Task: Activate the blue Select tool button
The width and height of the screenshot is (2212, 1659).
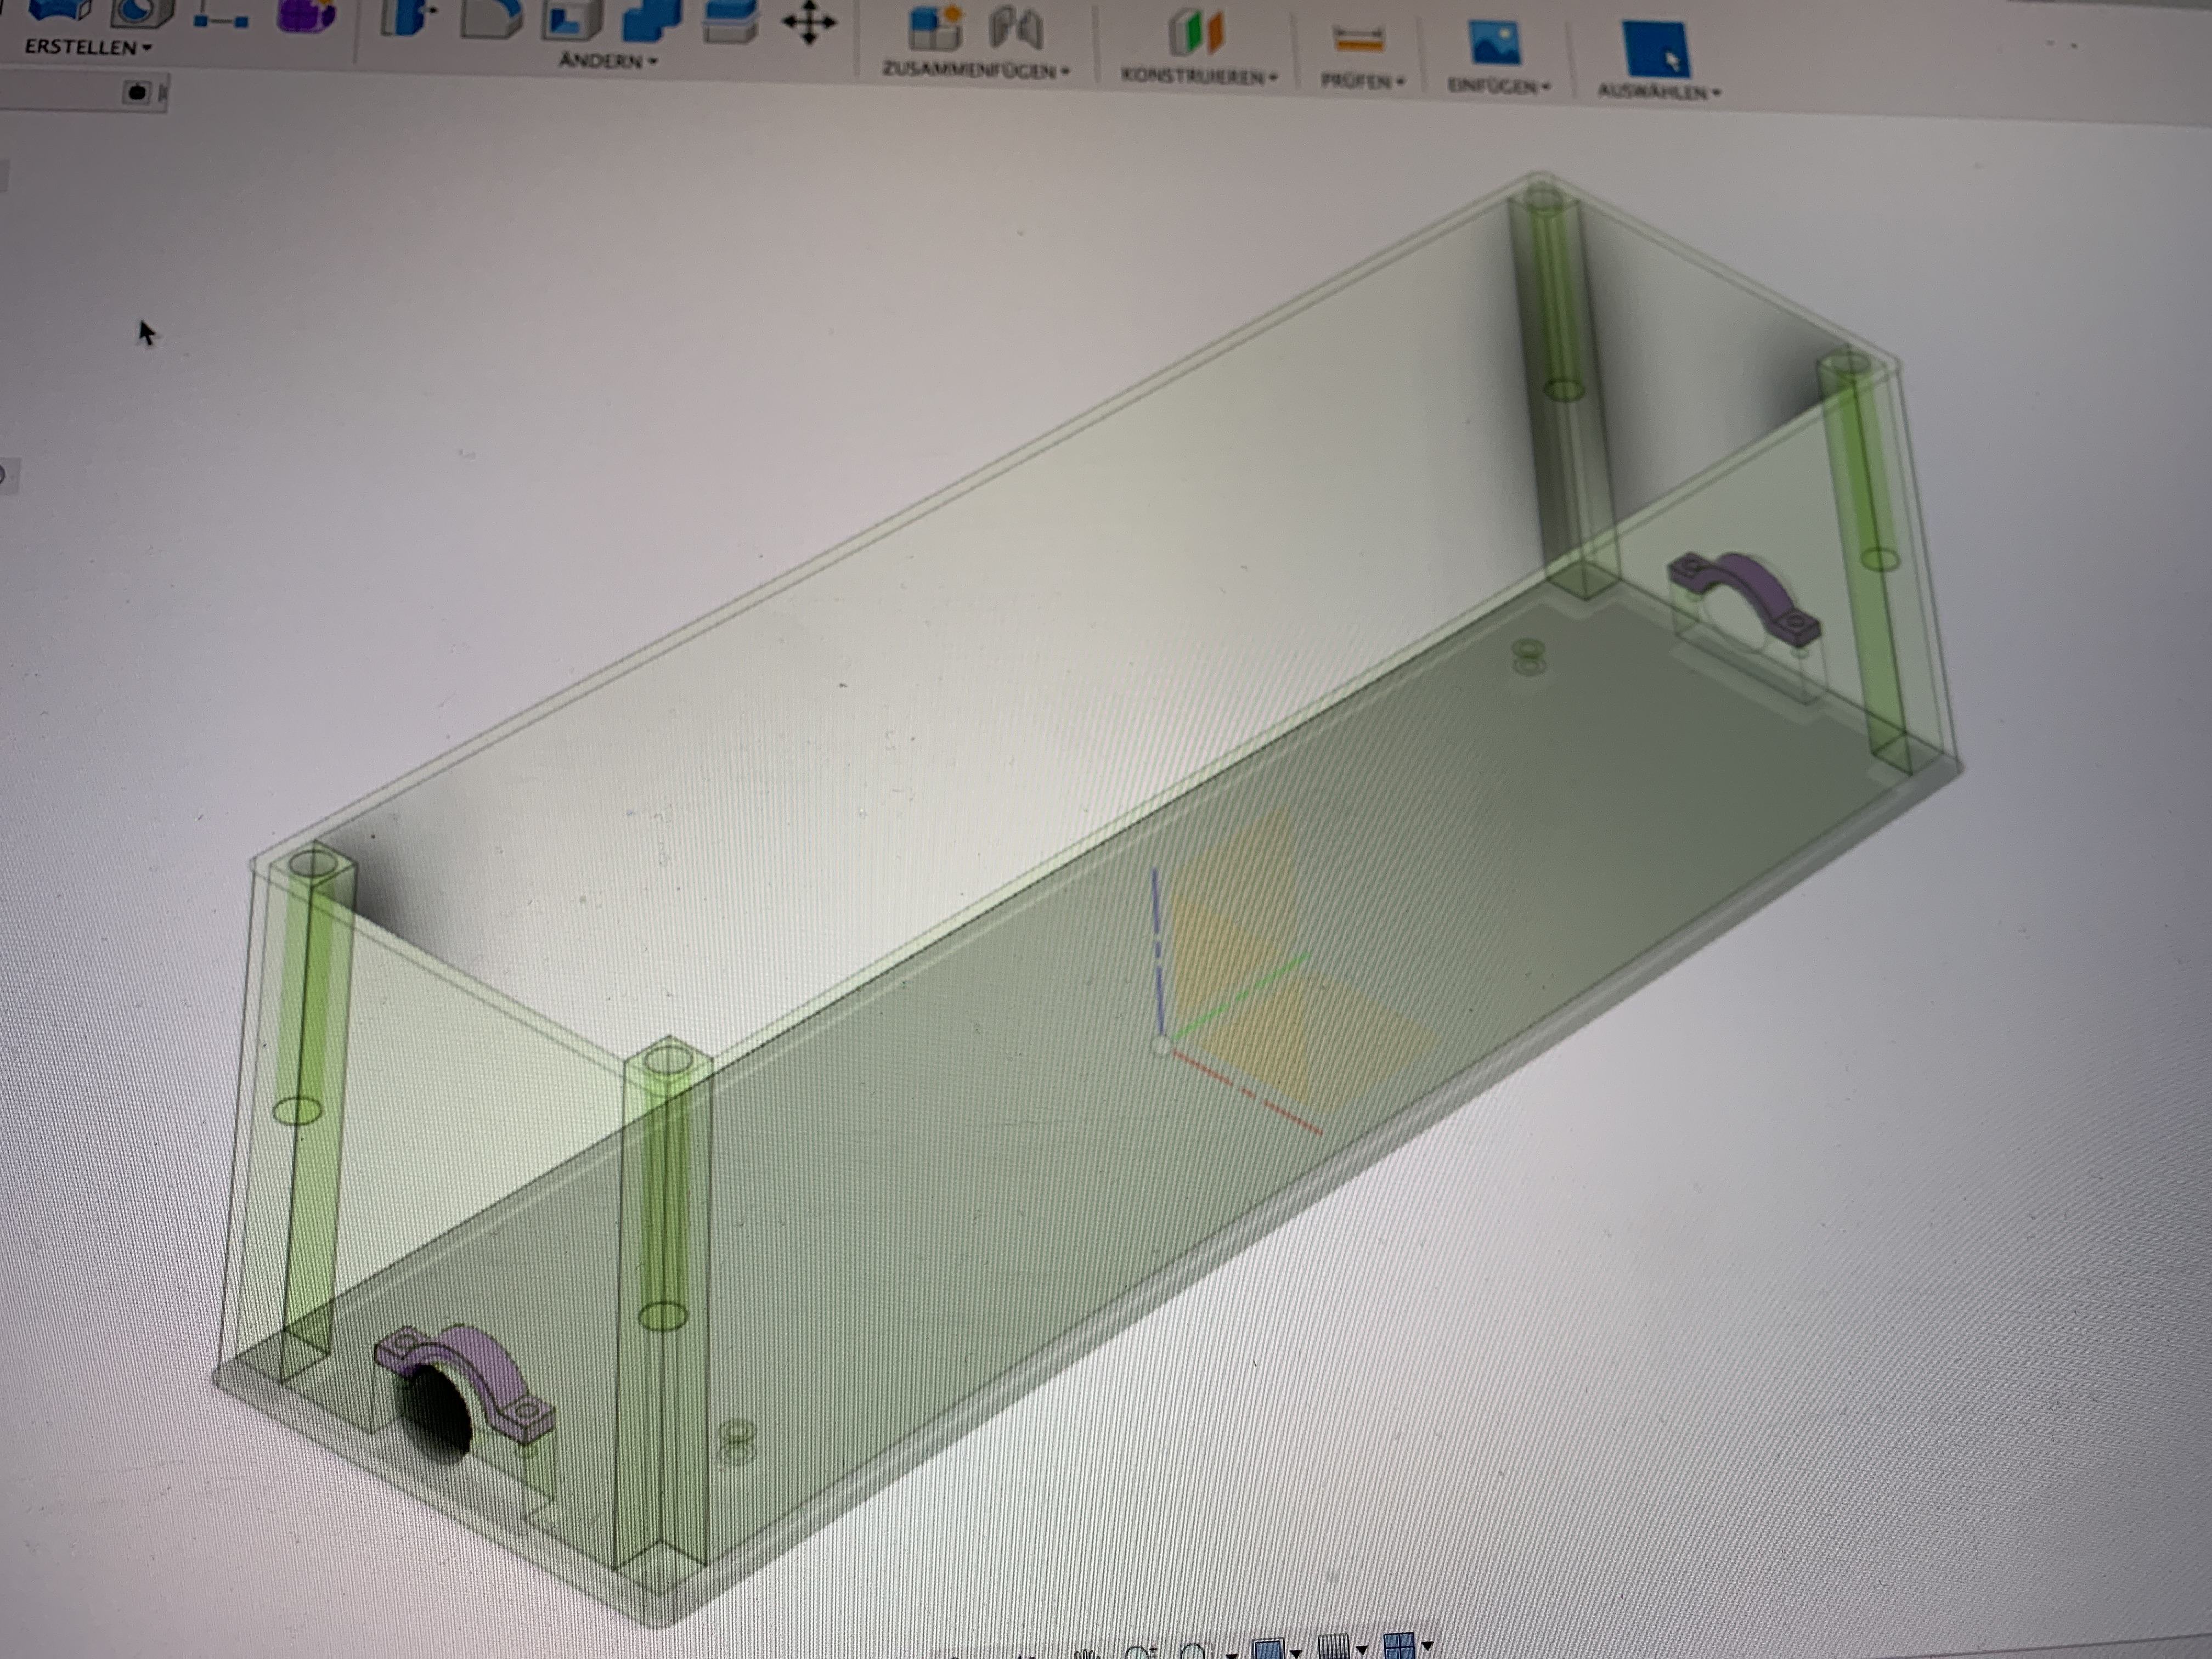Action: (1655, 50)
